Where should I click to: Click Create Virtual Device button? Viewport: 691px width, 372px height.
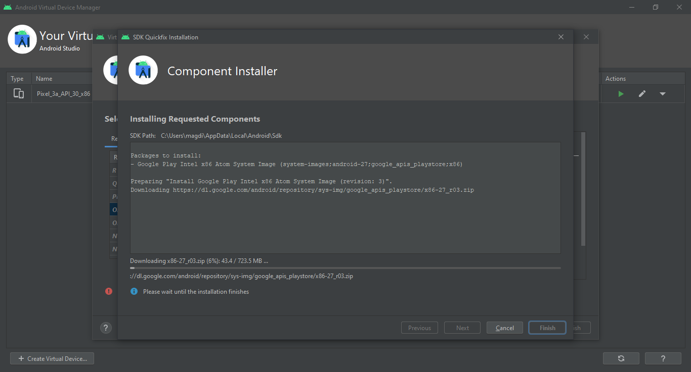(52, 358)
